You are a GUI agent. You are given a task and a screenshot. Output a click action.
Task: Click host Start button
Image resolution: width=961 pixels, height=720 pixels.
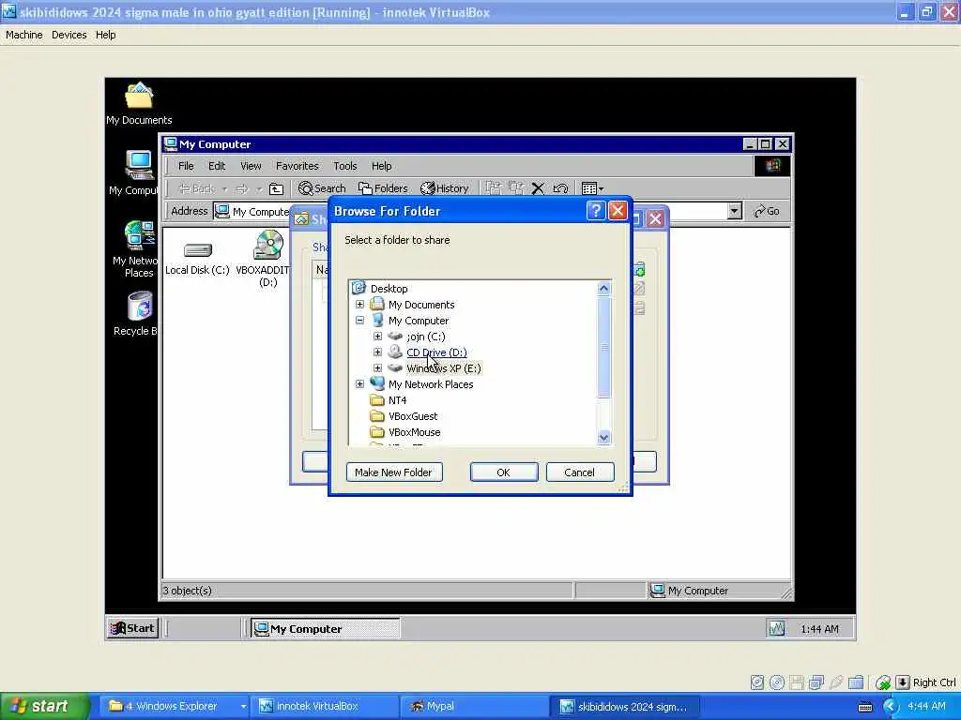(x=45, y=707)
